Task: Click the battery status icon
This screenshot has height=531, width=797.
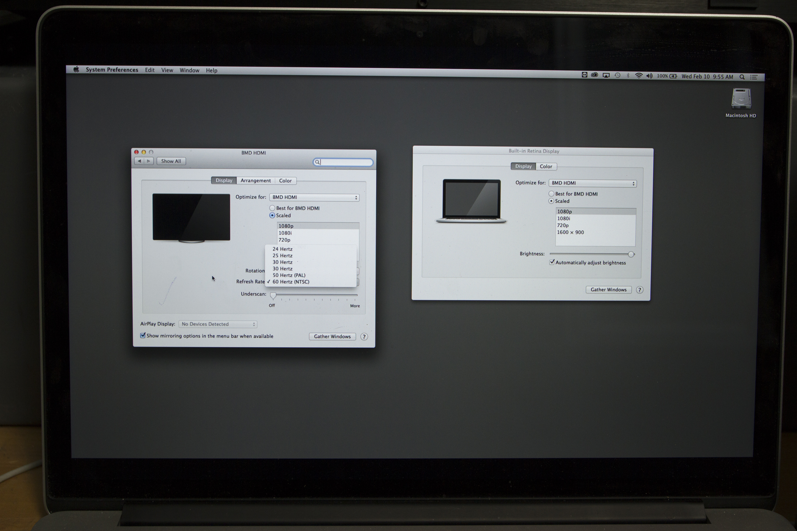Action: point(673,76)
